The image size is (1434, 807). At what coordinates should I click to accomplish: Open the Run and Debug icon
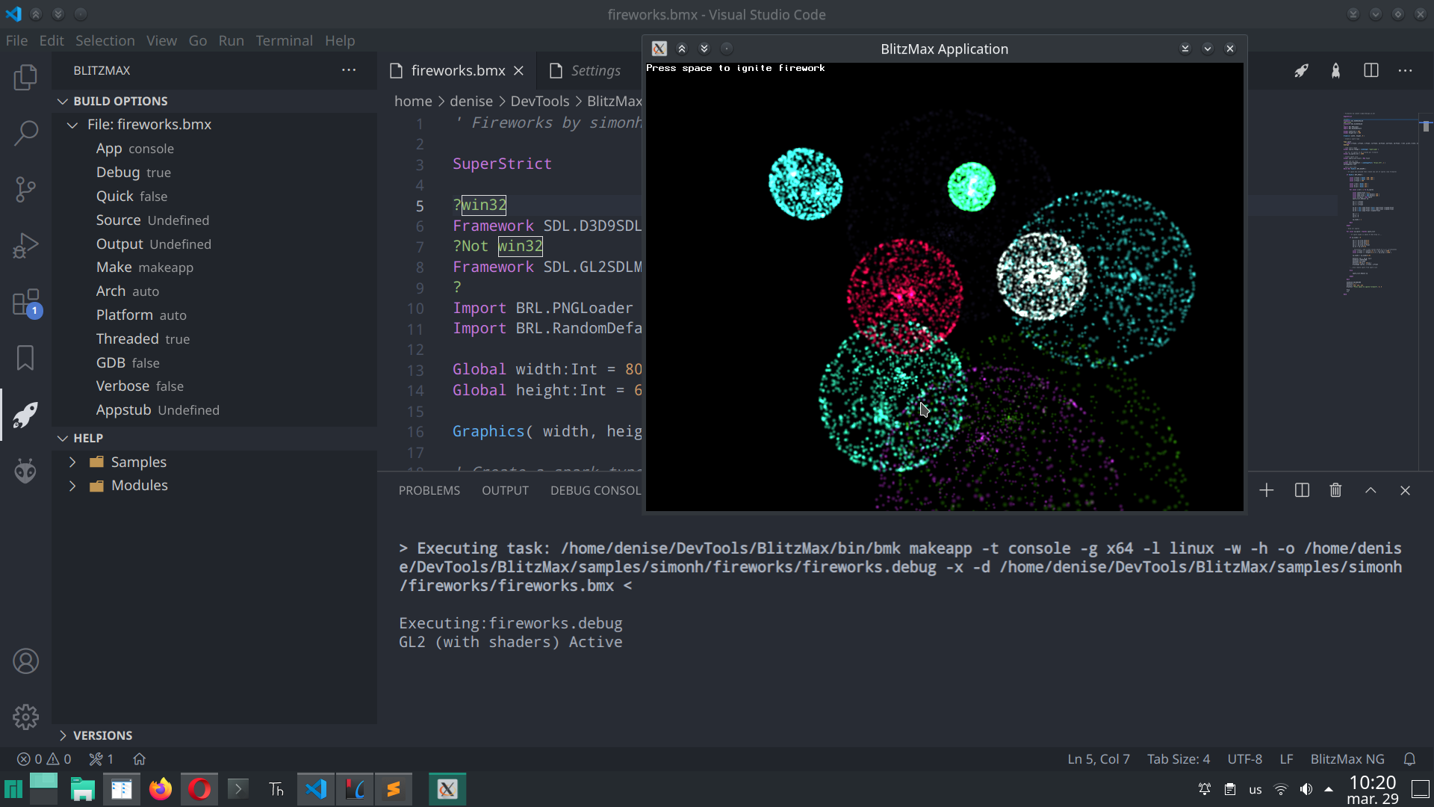point(25,245)
